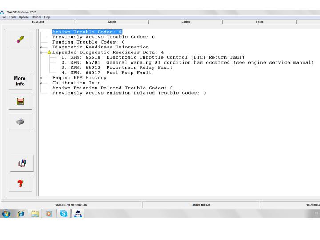The height and width of the screenshot is (240, 320).
Task: Collapse Expanded Diagnostic Readiness Data node
Action: pyautogui.click(x=41, y=52)
